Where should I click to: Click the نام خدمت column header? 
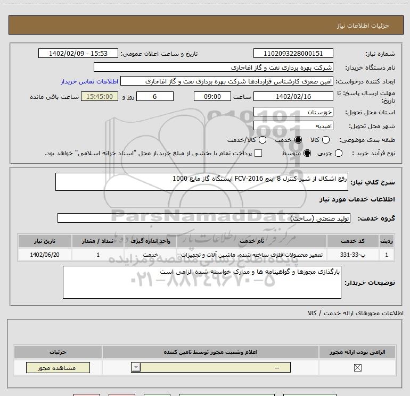coord(252,241)
